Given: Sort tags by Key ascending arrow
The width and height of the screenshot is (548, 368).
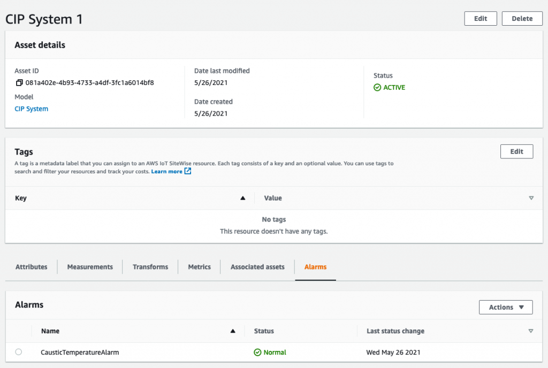Looking at the screenshot, I should [x=242, y=198].
